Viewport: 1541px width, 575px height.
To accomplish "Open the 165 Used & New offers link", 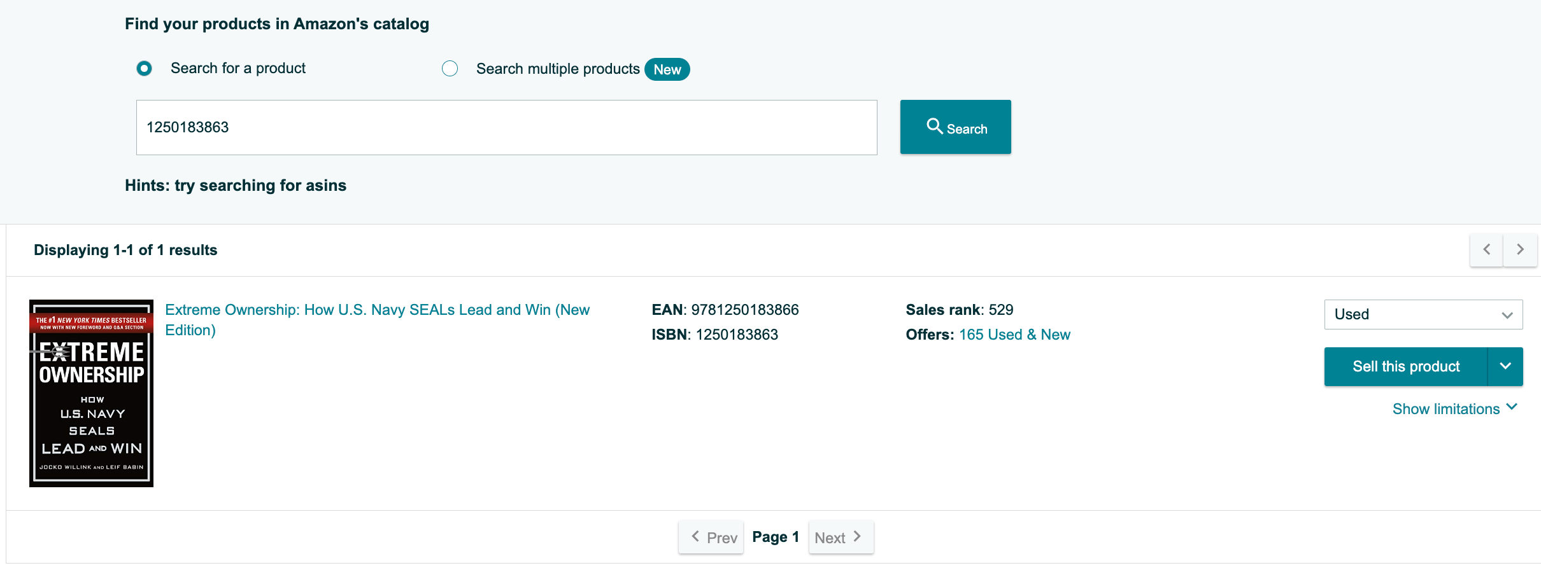I will pyautogui.click(x=1014, y=335).
